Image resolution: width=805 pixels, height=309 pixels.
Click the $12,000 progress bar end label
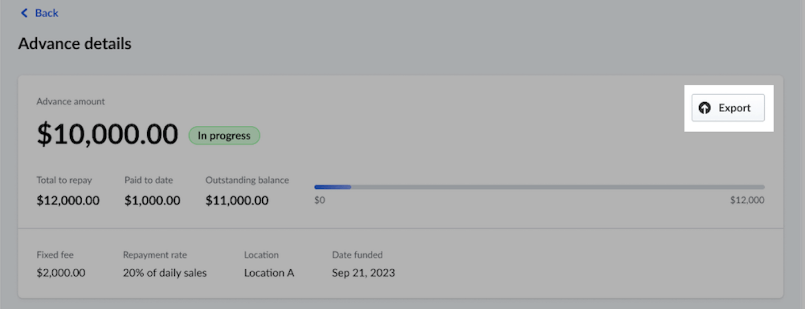[x=747, y=200]
